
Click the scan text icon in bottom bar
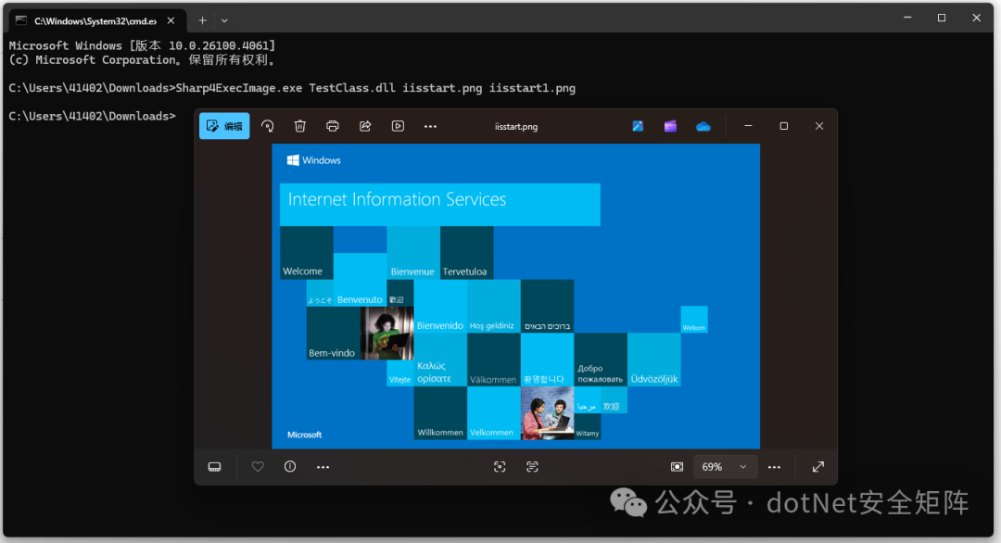pyautogui.click(x=532, y=467)
